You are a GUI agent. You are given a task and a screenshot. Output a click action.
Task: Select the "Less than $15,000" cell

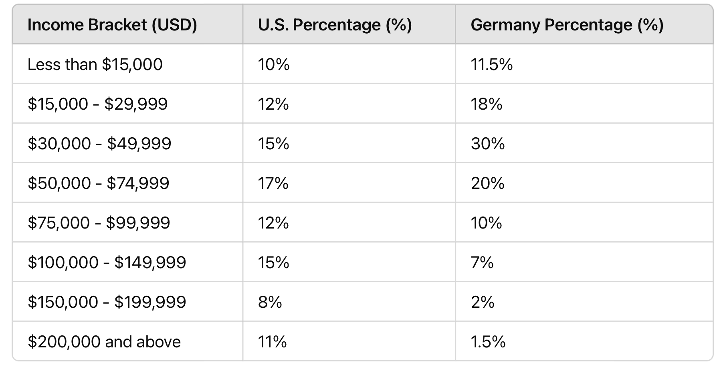(x=95, y=64)
